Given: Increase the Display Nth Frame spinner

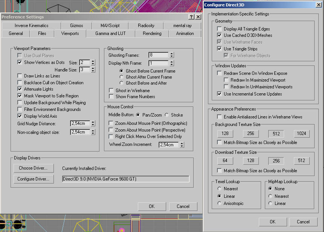Looking at the screenshot, I should (x=172, y=62).
